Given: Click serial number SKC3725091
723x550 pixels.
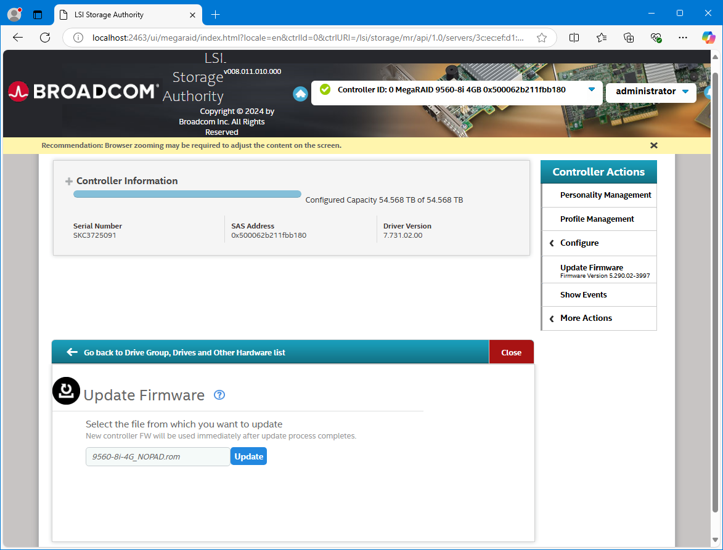Looking at the screenshot, I should pos(94,235).
